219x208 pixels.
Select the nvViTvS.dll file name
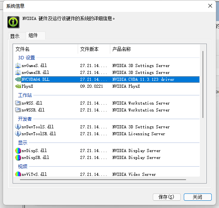point(34,174)
